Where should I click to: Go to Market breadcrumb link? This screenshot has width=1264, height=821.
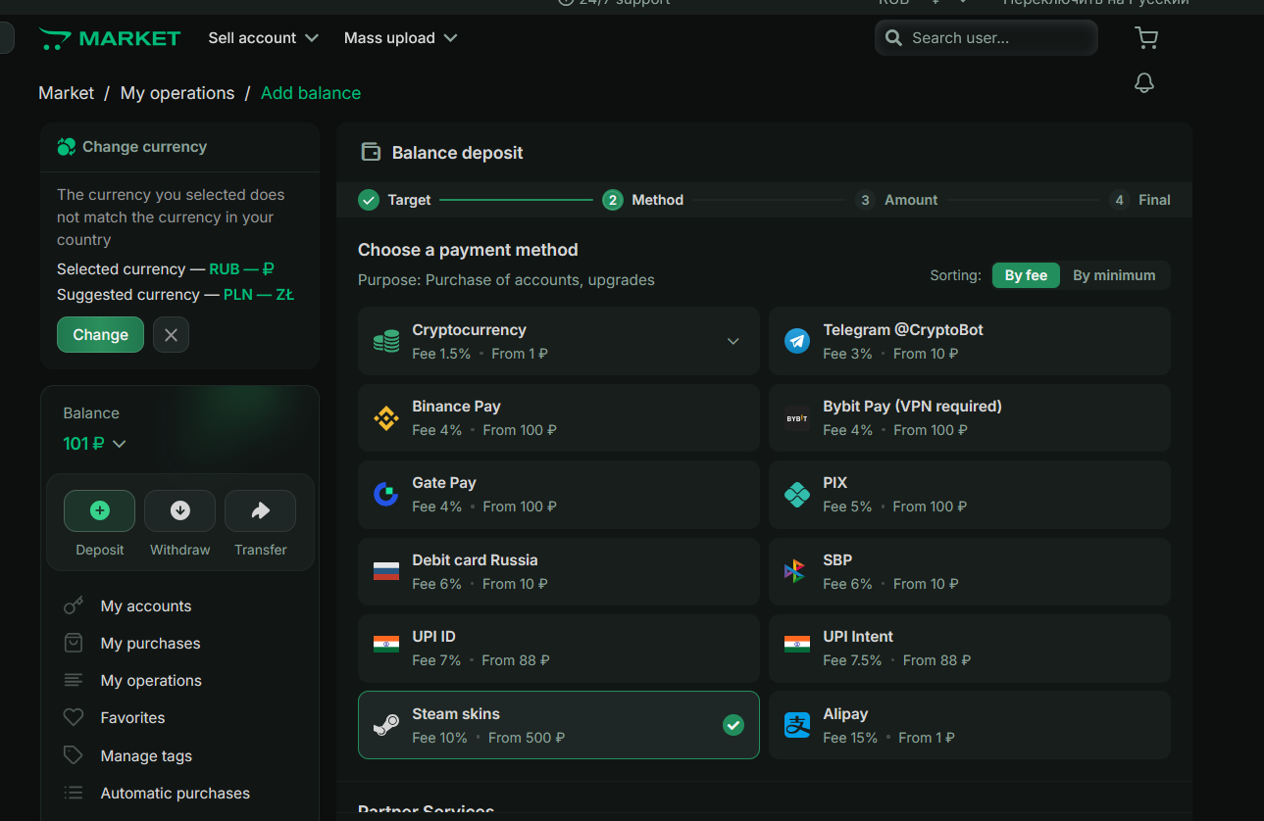click(x=66, y=93)
